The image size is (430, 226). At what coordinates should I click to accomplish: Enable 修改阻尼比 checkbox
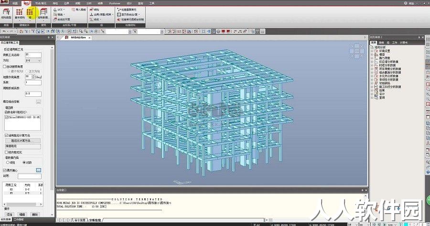pyautogui.click(x=7, y=152)
